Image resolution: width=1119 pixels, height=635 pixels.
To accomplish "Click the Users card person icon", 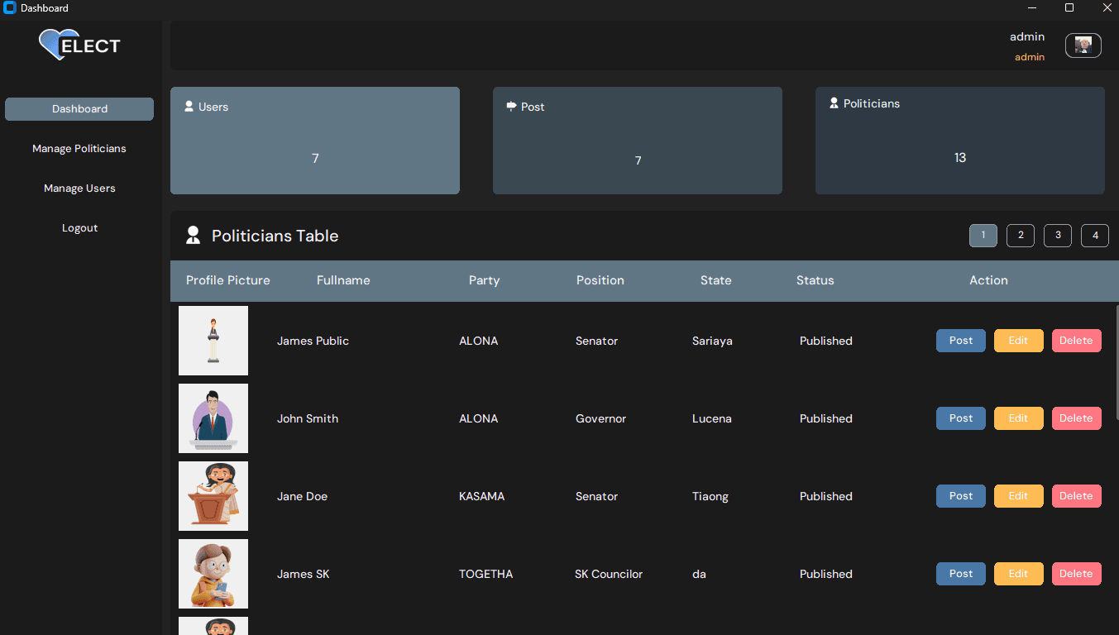I will click(189, 107).
